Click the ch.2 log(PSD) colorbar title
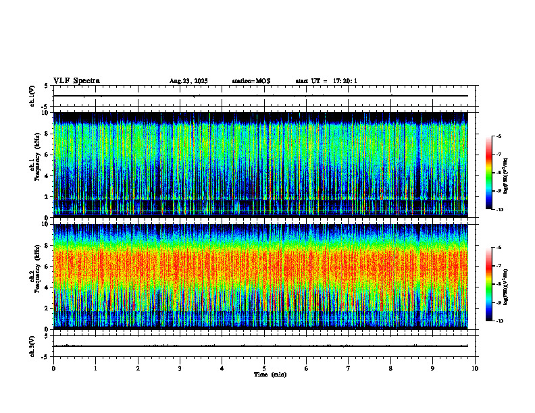The image size is (535, 413). point(505,287)
